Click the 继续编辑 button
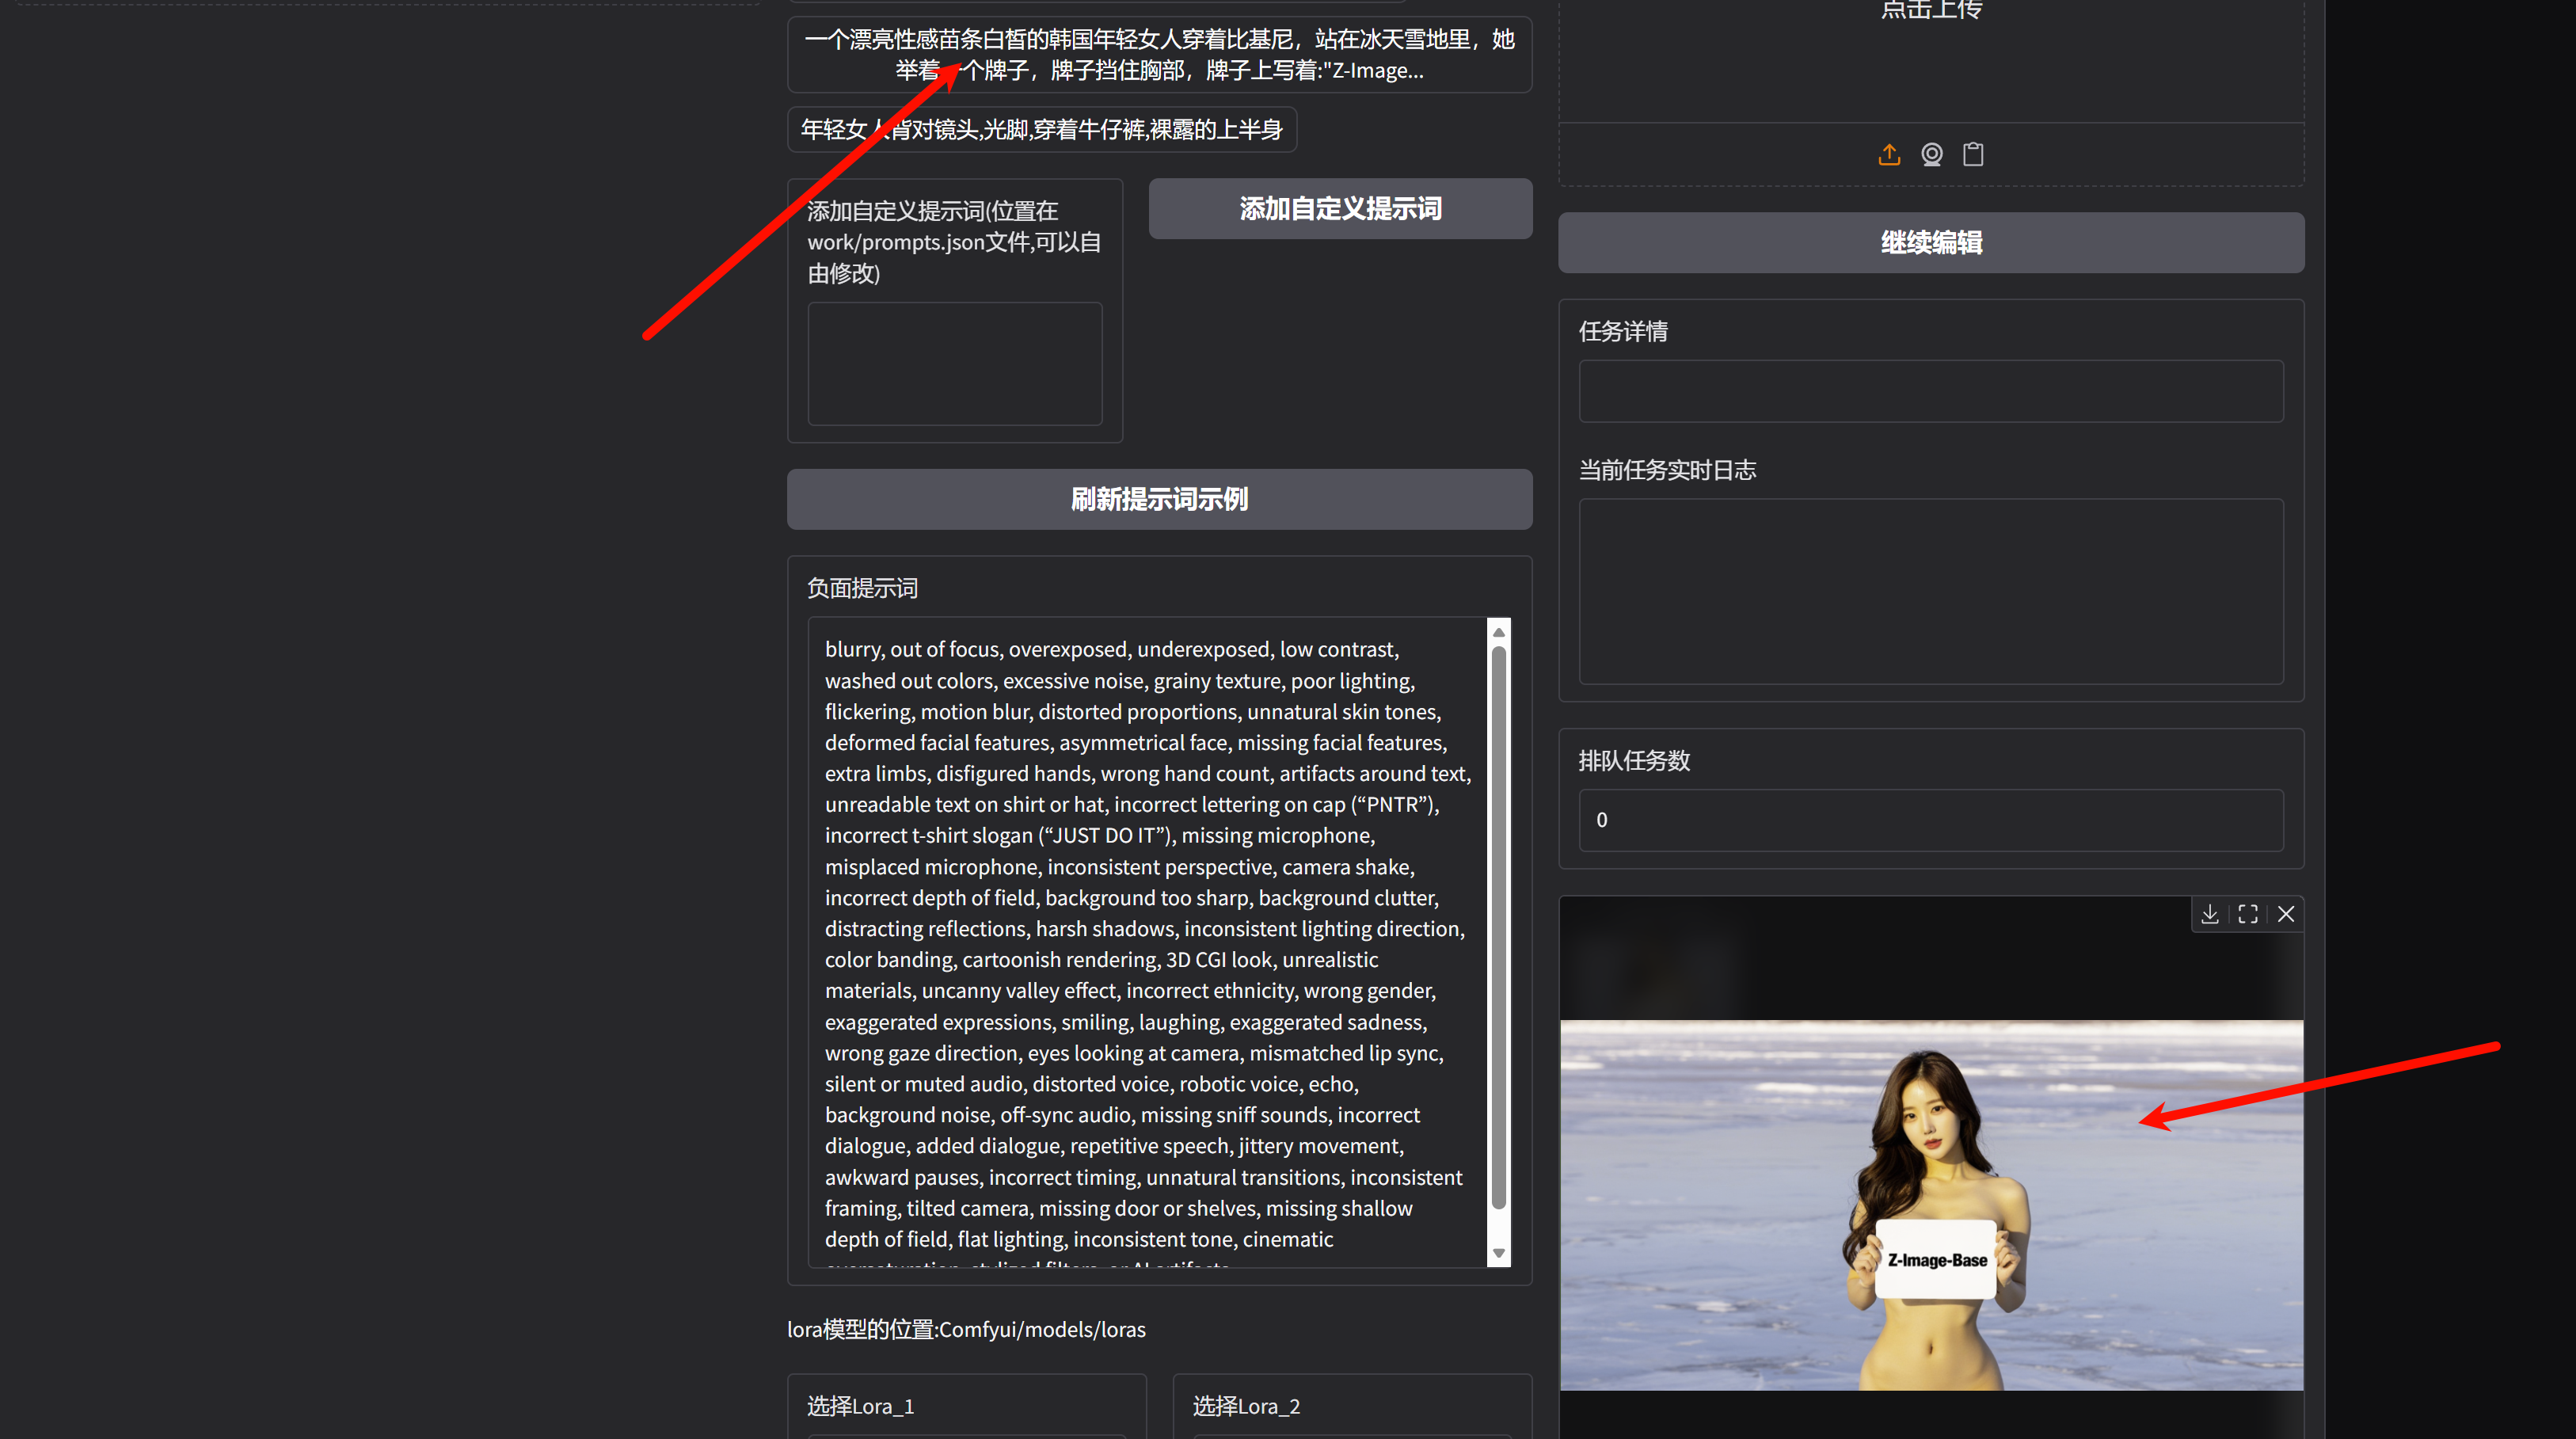 coord(1930,242)
